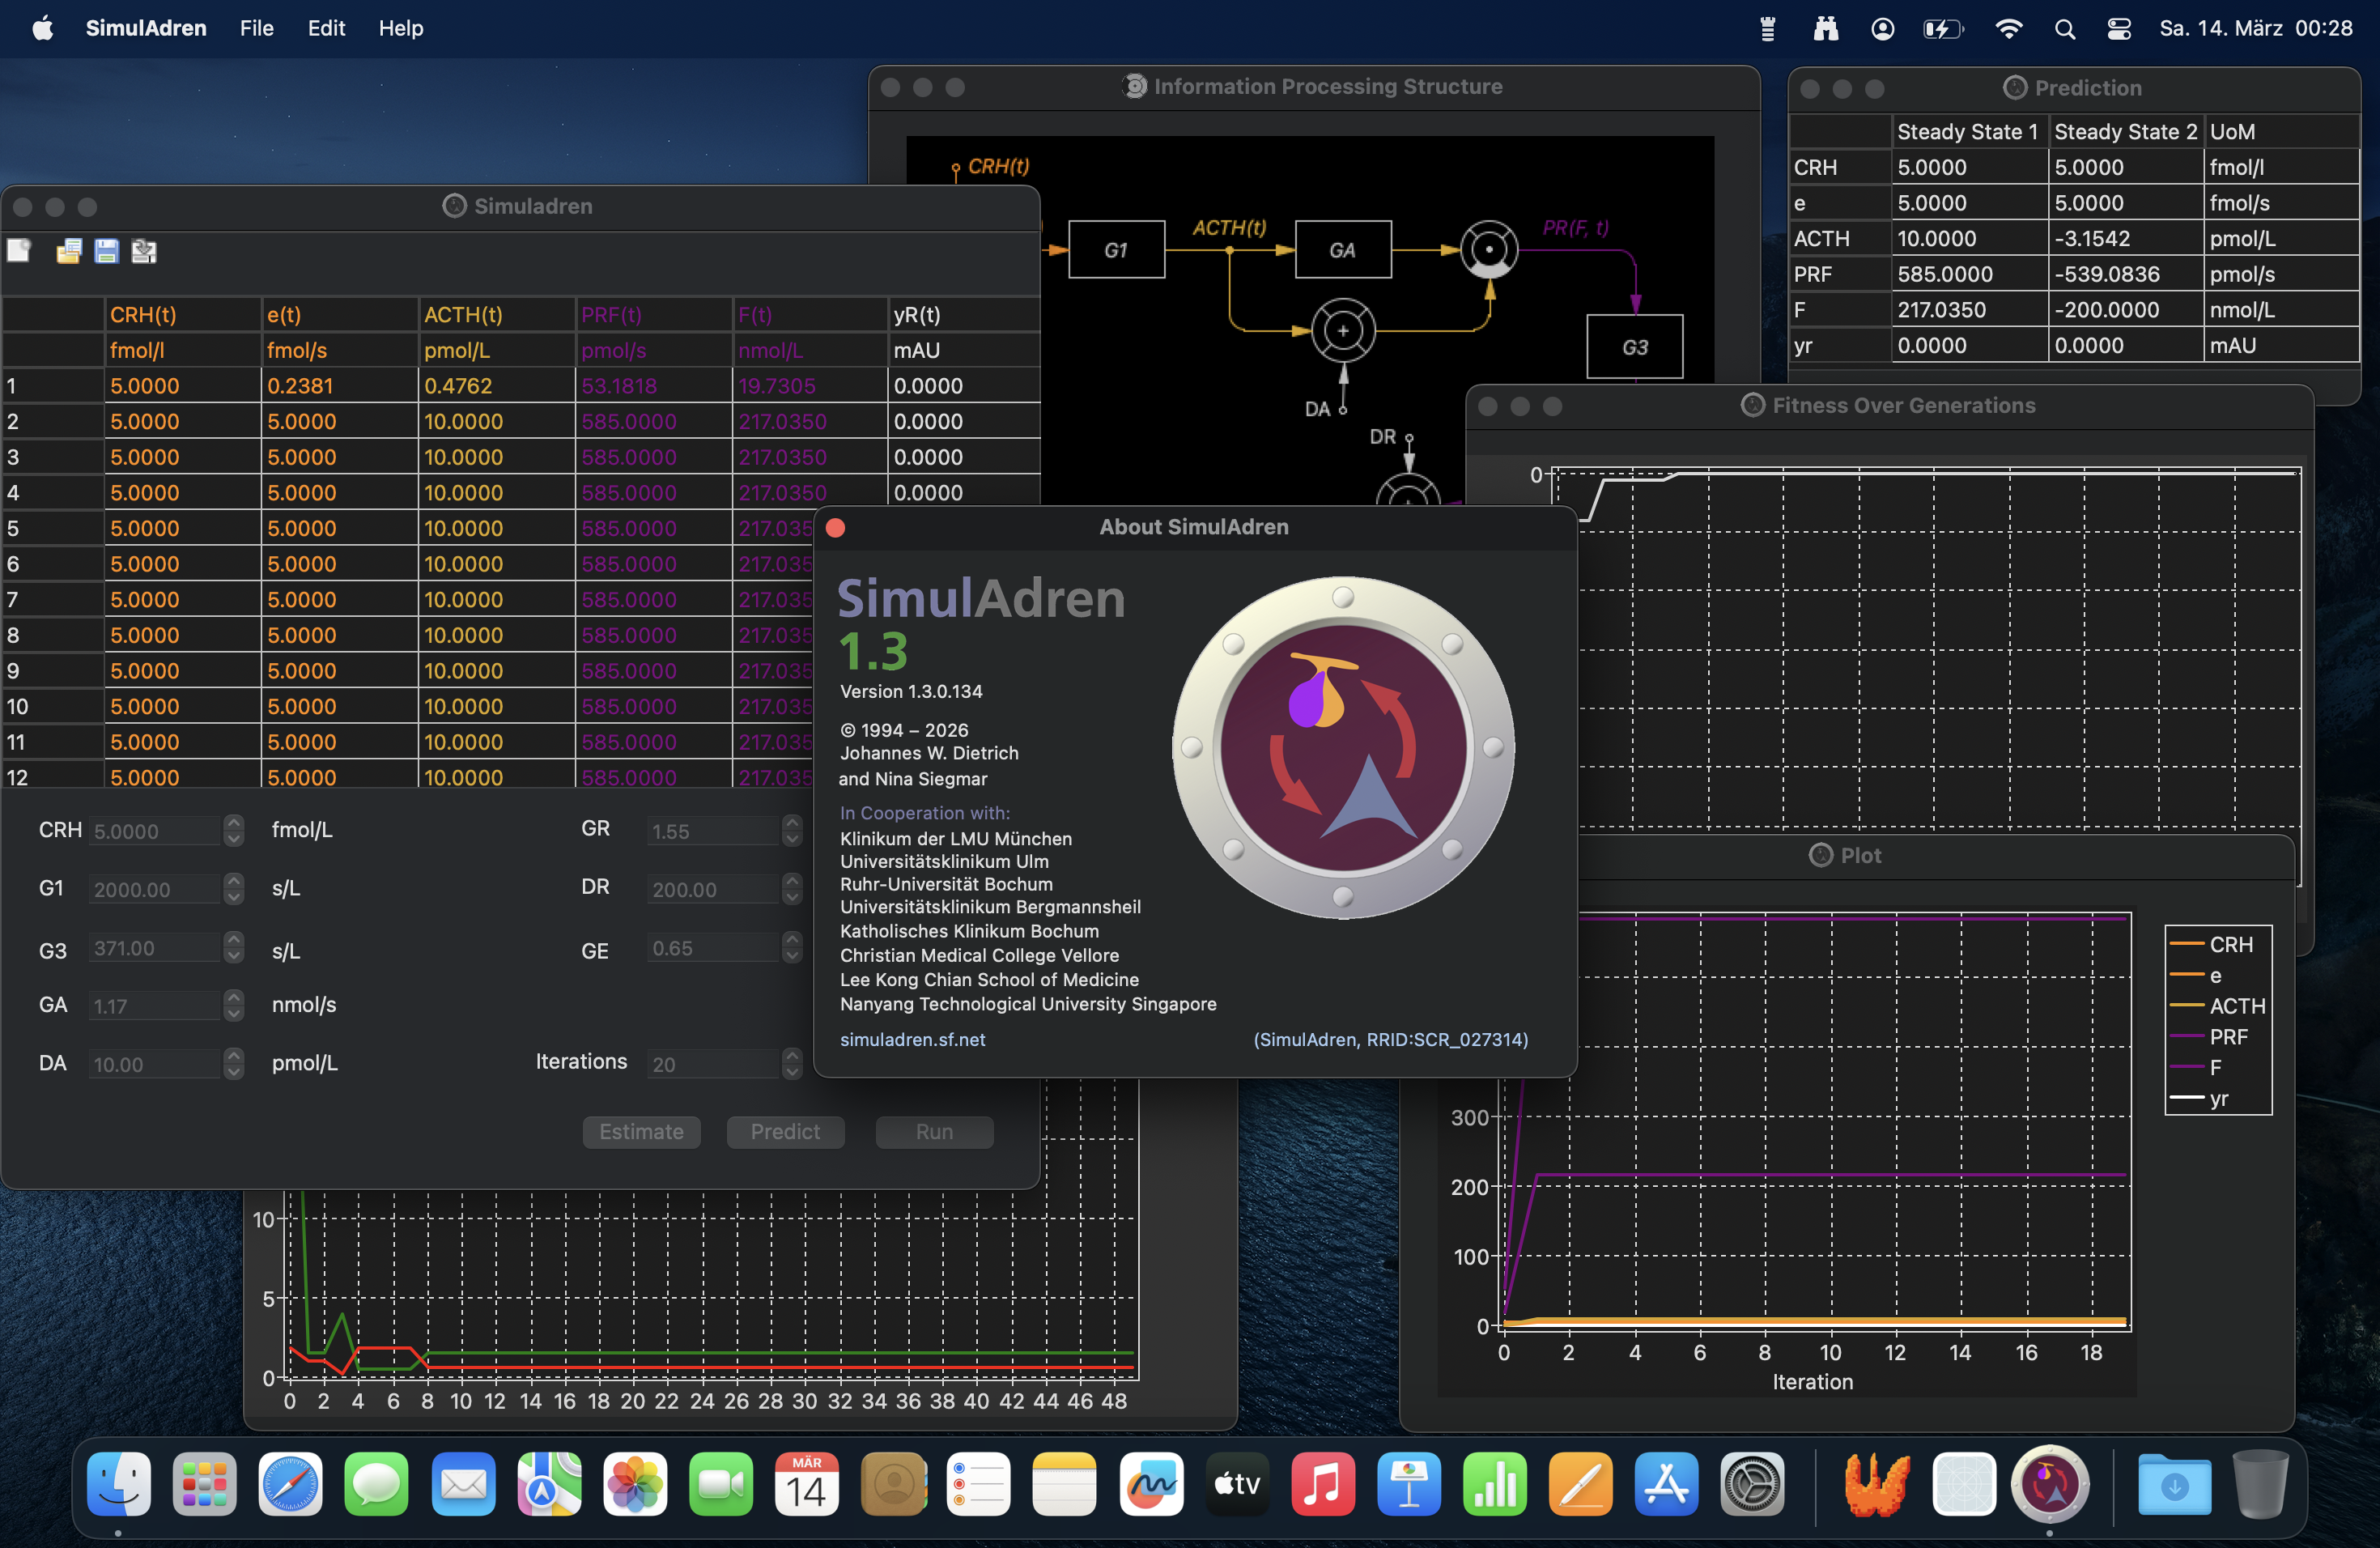Open the File menu
2380x1548 pixels.
click(x=256, y=28)
